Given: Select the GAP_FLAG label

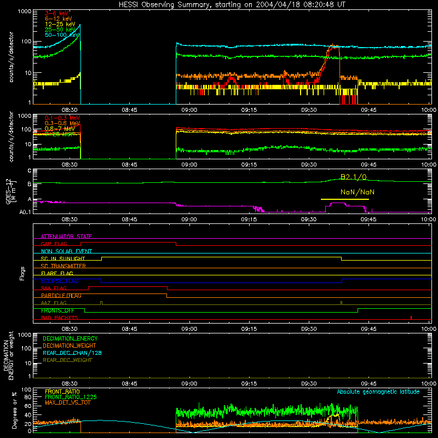Looking at the screenshot, I should pyautogui.click(x=54, y=244).
